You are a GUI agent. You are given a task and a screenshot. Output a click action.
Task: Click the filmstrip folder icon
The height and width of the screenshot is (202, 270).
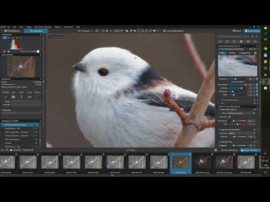tap(11, 150)
